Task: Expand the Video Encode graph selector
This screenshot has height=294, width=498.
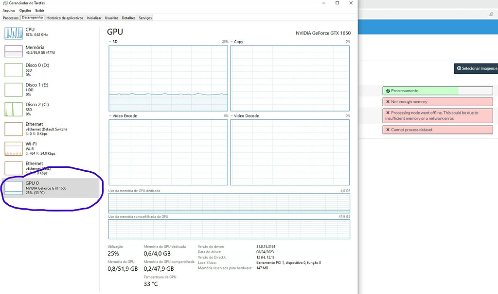Action: pos(109,115)
